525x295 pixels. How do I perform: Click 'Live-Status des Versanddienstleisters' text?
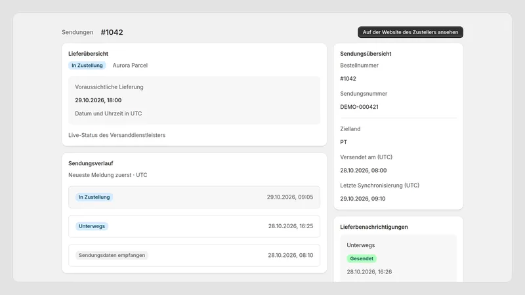(x=117, y=135)
